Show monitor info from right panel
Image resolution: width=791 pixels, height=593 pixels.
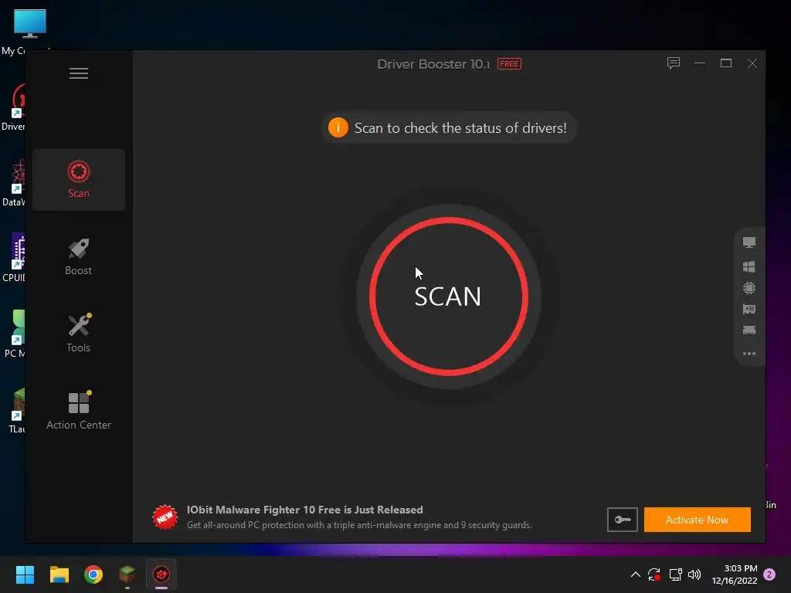pos(749,242)
